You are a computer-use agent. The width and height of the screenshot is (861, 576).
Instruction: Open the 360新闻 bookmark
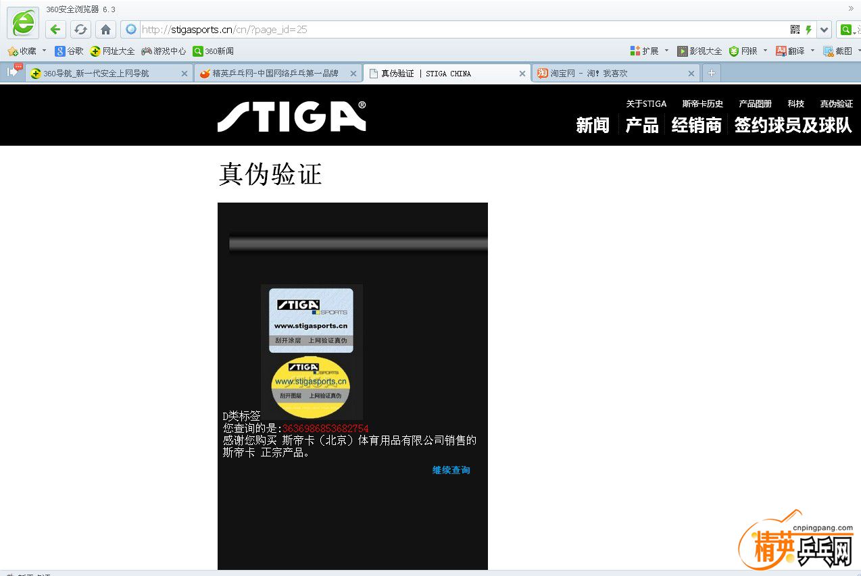click(213, 51)
